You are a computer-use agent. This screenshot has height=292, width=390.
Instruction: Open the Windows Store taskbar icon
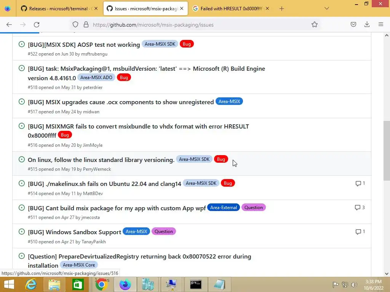tap(78, 284)
